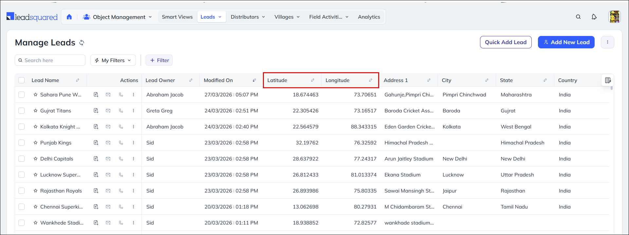Check the Delhi Capitals row checkbox
Image resolution: width=629 pixels, height=235 pixels.
(x=22, y=159)
